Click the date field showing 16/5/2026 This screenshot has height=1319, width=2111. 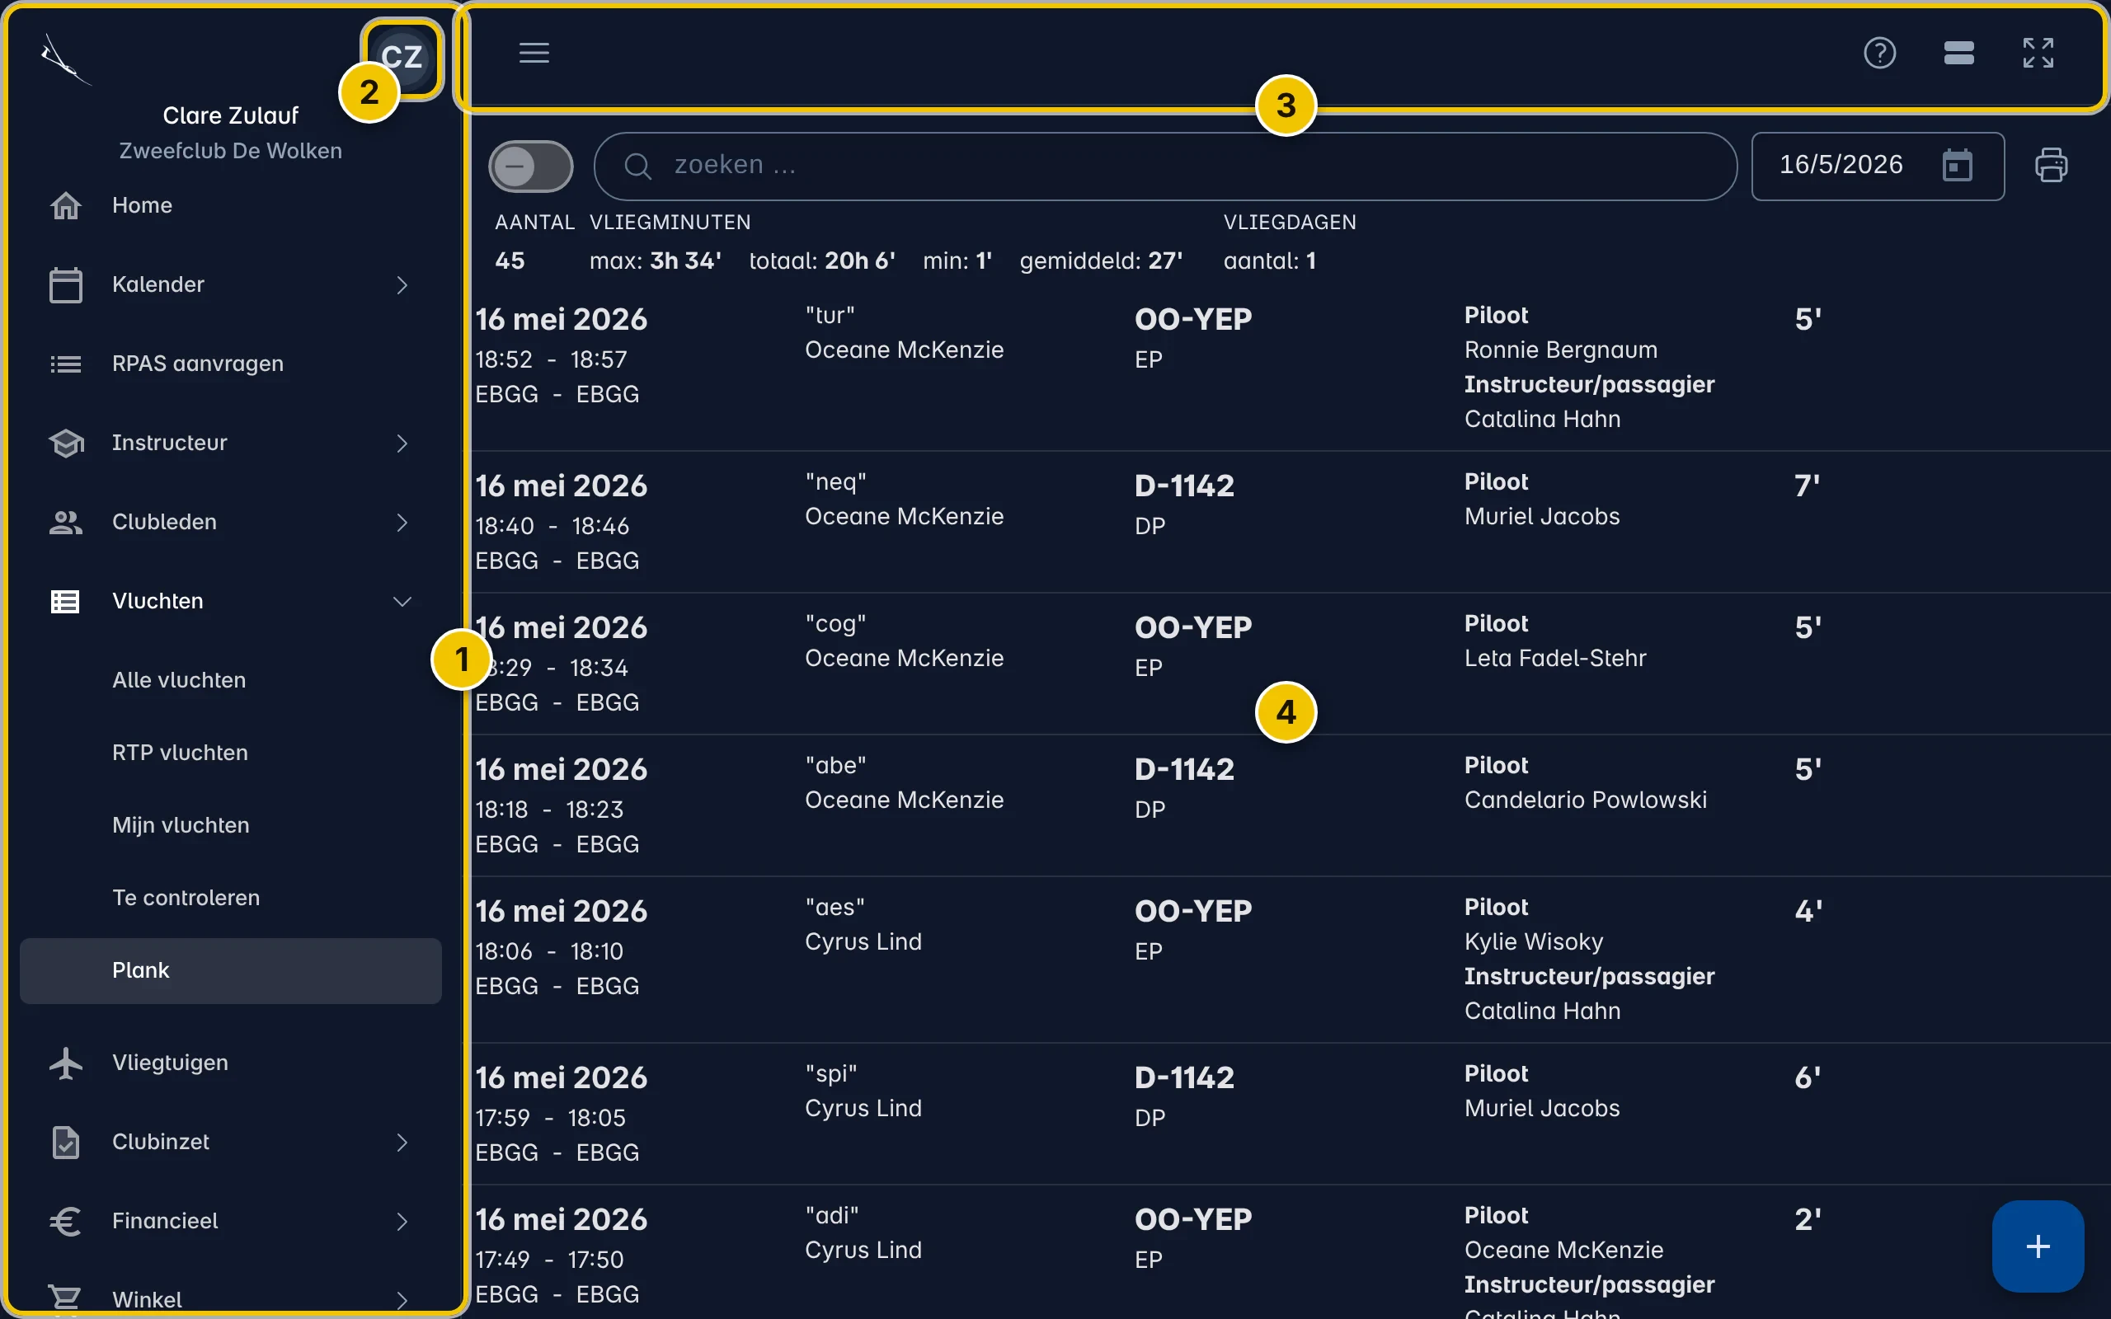(x=1877, y=166)
